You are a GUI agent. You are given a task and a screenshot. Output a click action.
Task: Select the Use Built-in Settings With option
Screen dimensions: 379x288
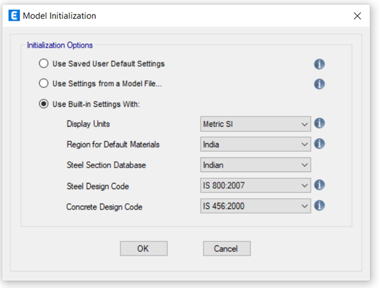click(44, 104)
